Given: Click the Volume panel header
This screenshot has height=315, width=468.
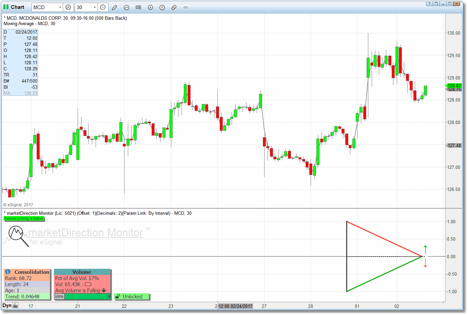Looking at the screenshot, I should 82,272.
